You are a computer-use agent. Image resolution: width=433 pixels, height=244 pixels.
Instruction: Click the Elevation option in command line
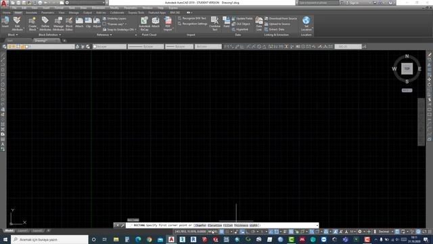[215, 226]
